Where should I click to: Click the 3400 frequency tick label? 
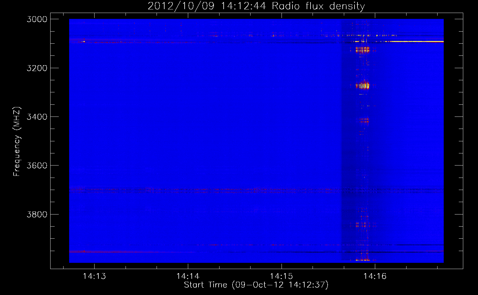click(37, 117)
